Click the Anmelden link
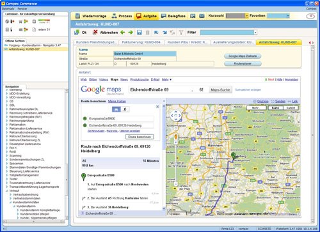Image resolution: width=320 pixels, height=232 pixels. point(291,79)
